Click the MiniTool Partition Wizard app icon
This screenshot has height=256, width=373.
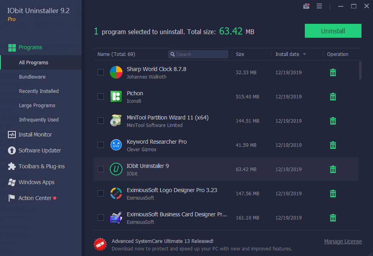pos(116,121)
